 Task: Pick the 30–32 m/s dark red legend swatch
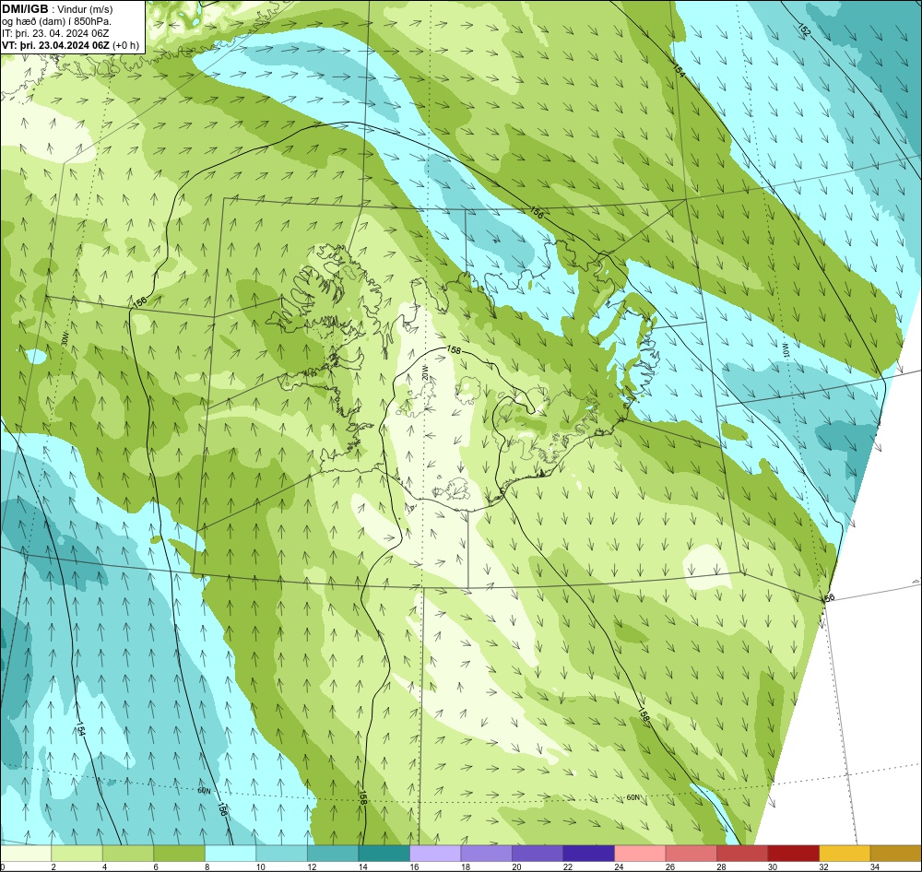coord(793,854)
